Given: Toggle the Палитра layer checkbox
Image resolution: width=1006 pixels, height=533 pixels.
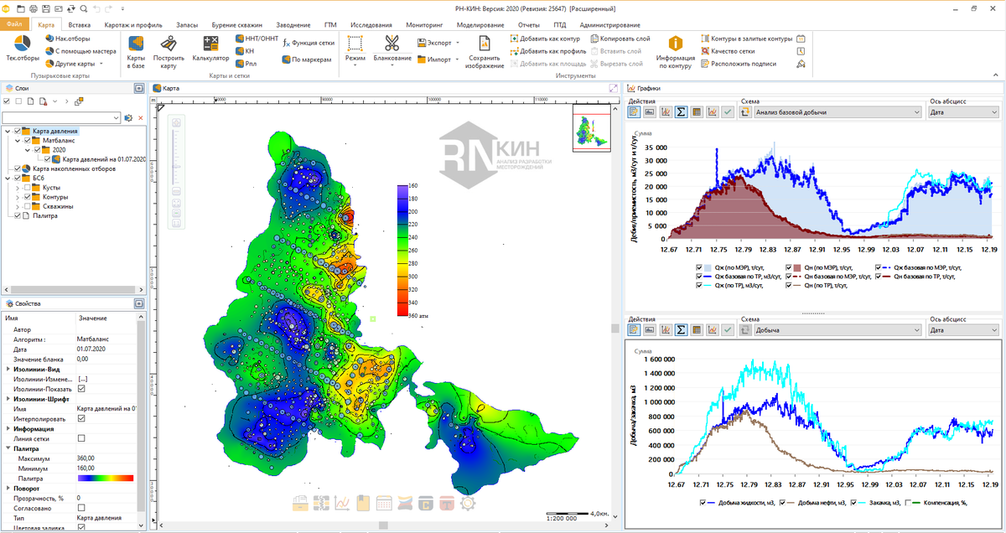Looking at the screenshot, I should [x=18, y=215].
